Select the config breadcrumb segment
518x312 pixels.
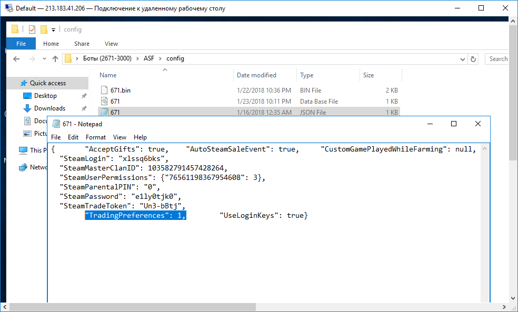(x=175, y=58)
